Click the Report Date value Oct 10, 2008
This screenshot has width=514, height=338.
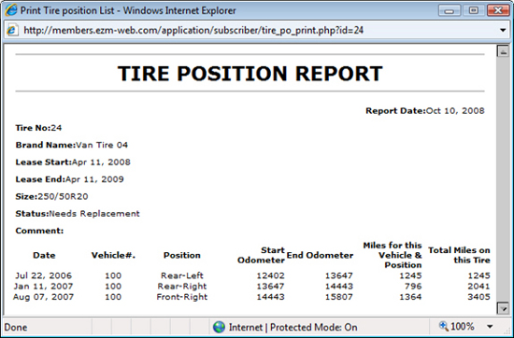455,111
